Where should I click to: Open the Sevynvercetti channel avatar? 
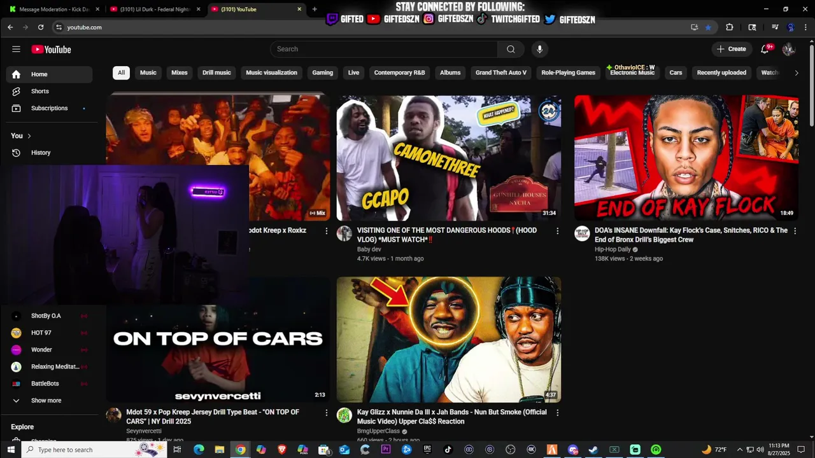click(x=114, y=415)
